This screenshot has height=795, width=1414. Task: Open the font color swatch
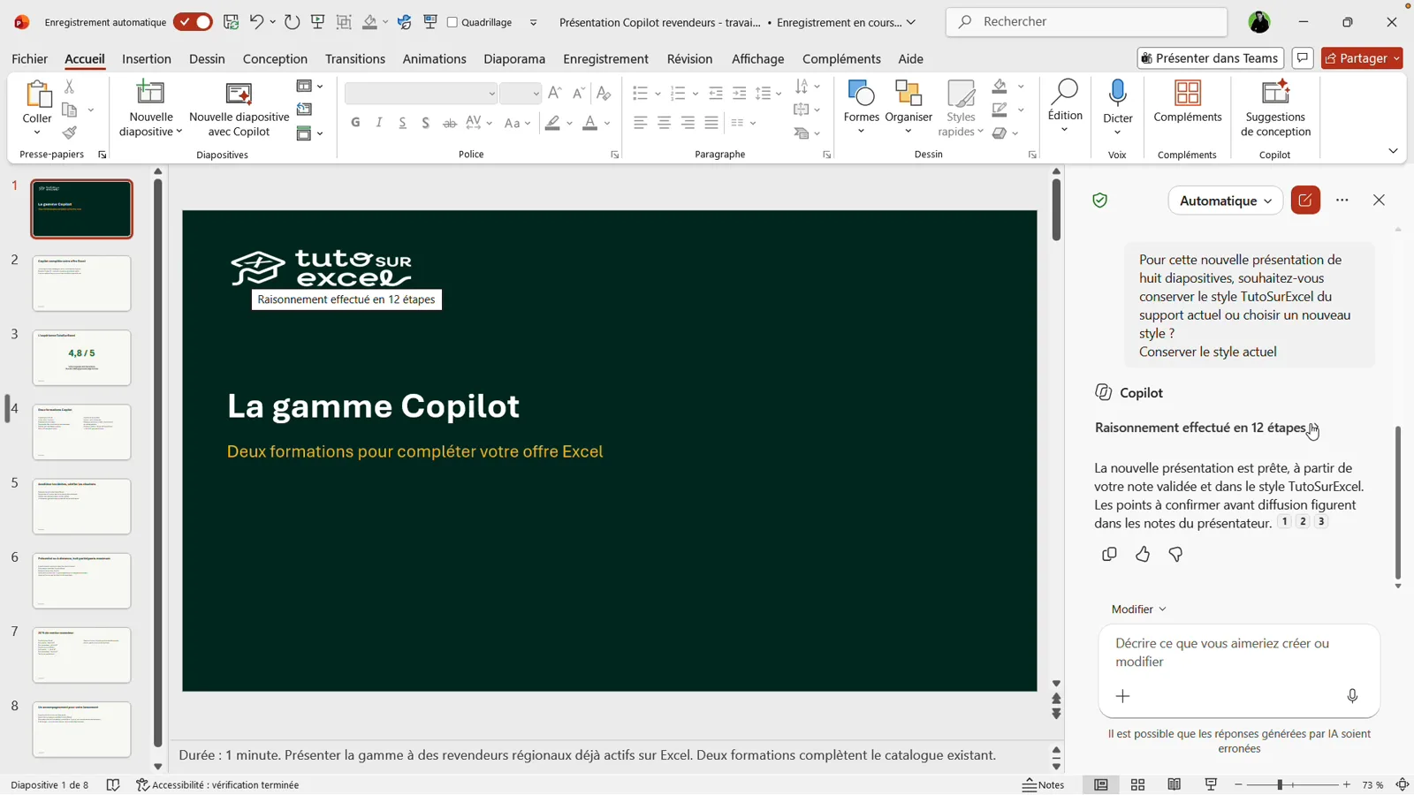click(589, 123)
